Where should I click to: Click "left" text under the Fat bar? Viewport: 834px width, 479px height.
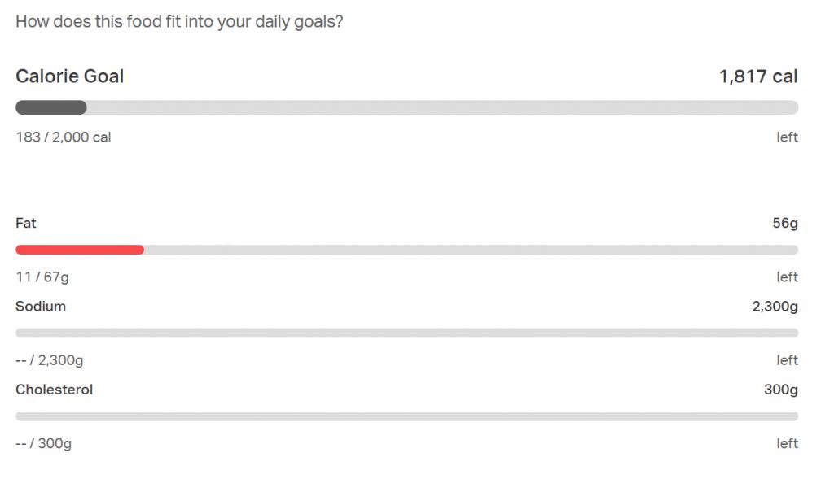pos(787,277)
